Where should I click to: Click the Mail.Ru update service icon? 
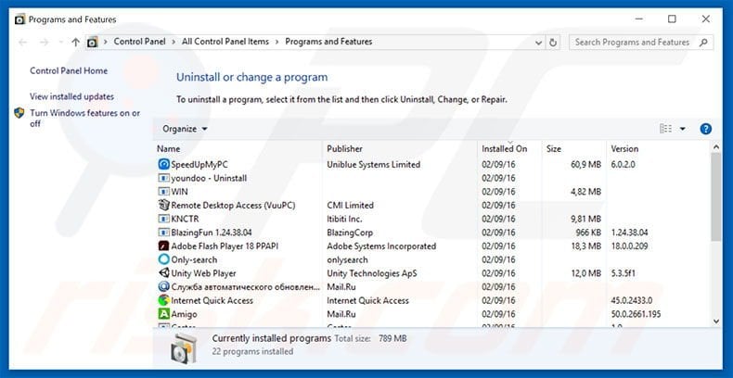click(x=163, y=286)
